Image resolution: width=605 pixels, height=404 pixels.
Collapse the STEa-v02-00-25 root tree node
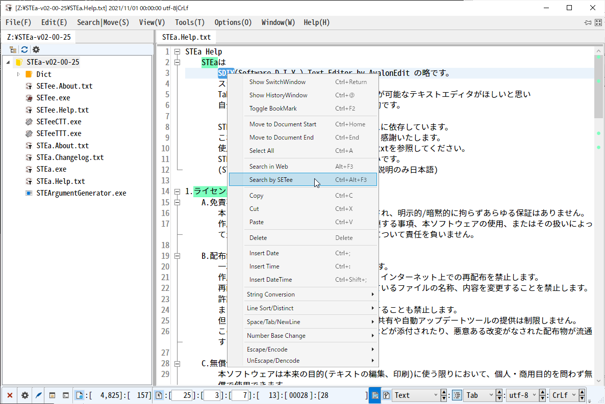click(8, 62)
